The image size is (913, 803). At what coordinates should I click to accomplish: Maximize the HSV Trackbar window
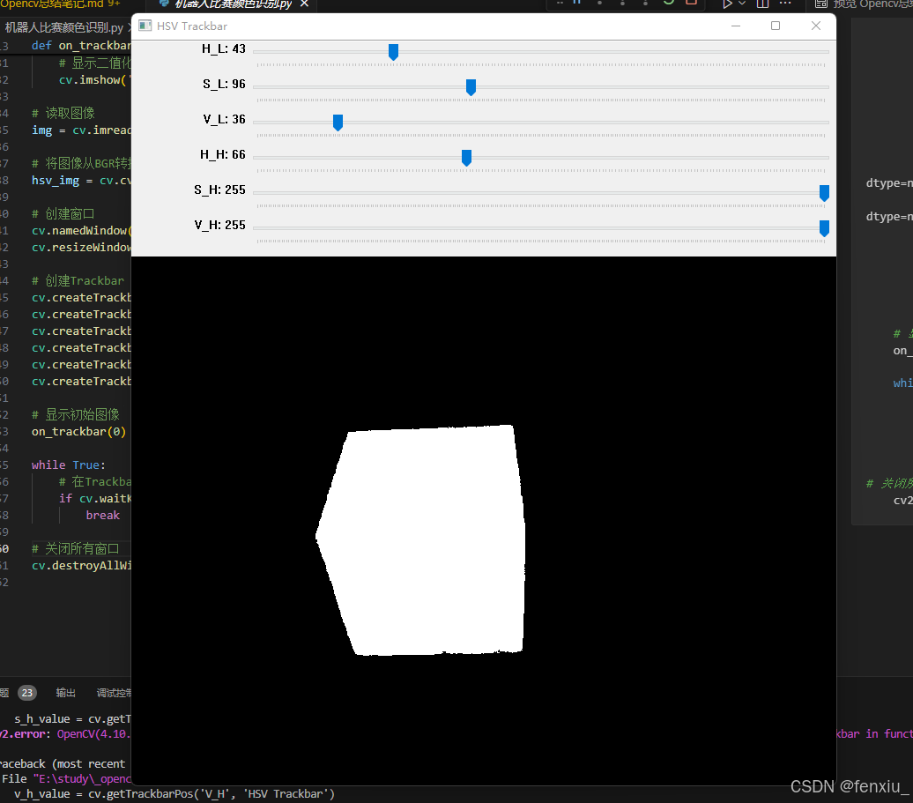pyautogui.click(x=776, y=26)
